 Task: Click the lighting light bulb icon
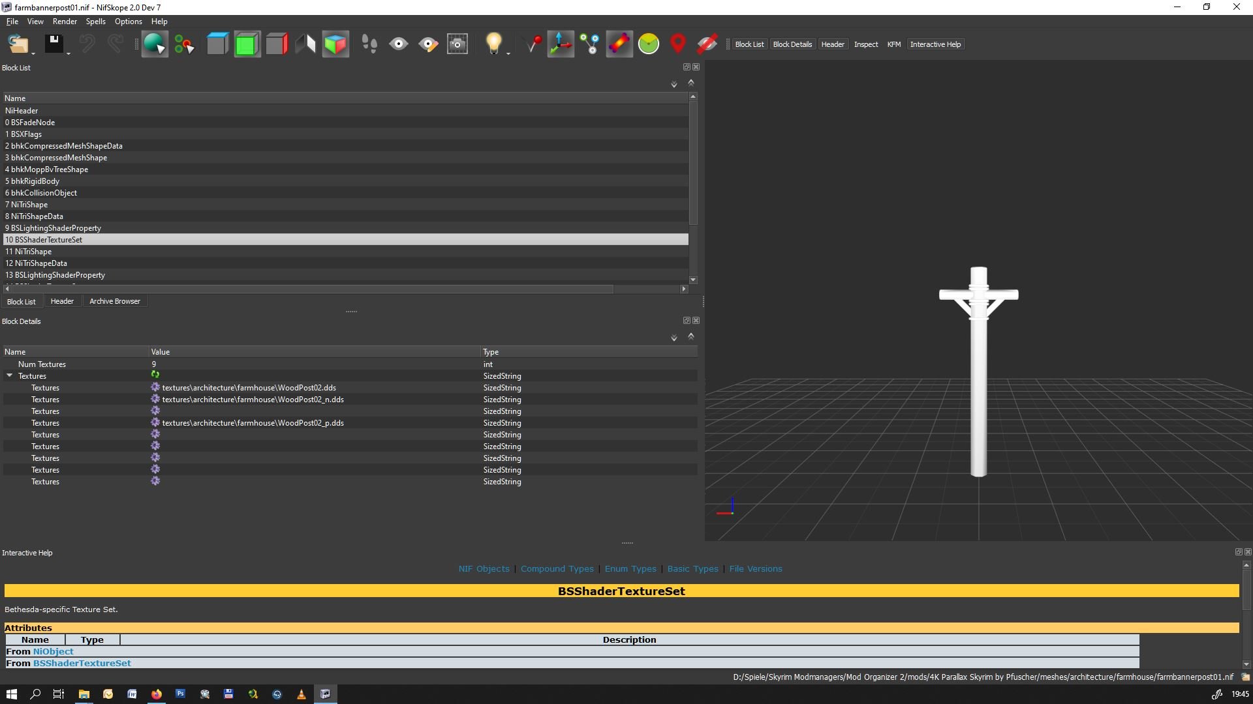point(493,44)
